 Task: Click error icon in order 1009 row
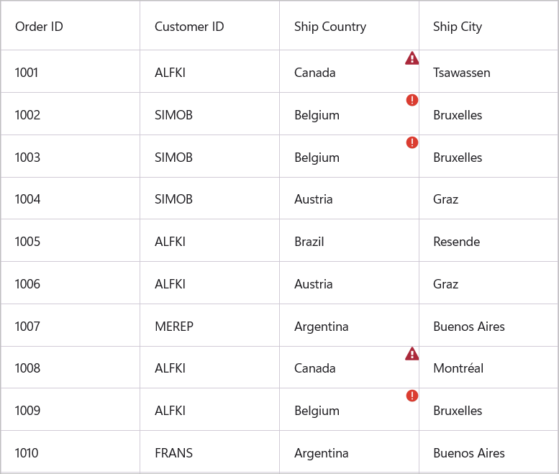click(x=412, y=396)
